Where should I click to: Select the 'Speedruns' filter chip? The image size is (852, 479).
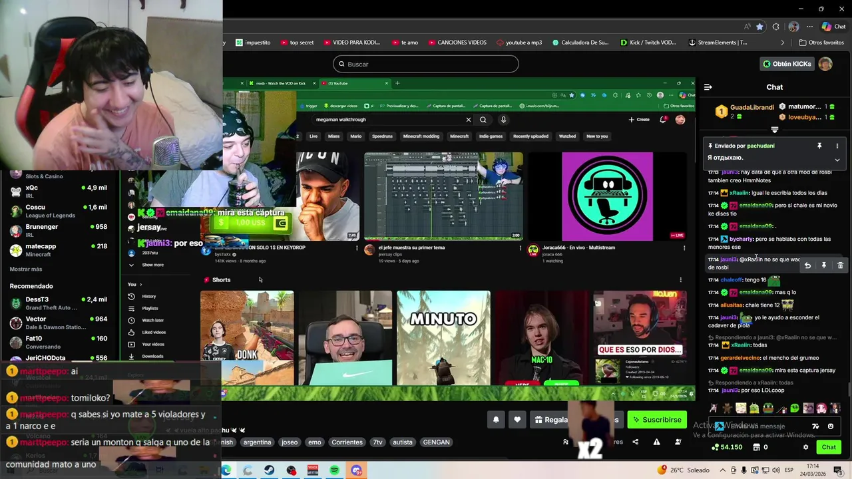pyautogui.click(x=382, y=136)
